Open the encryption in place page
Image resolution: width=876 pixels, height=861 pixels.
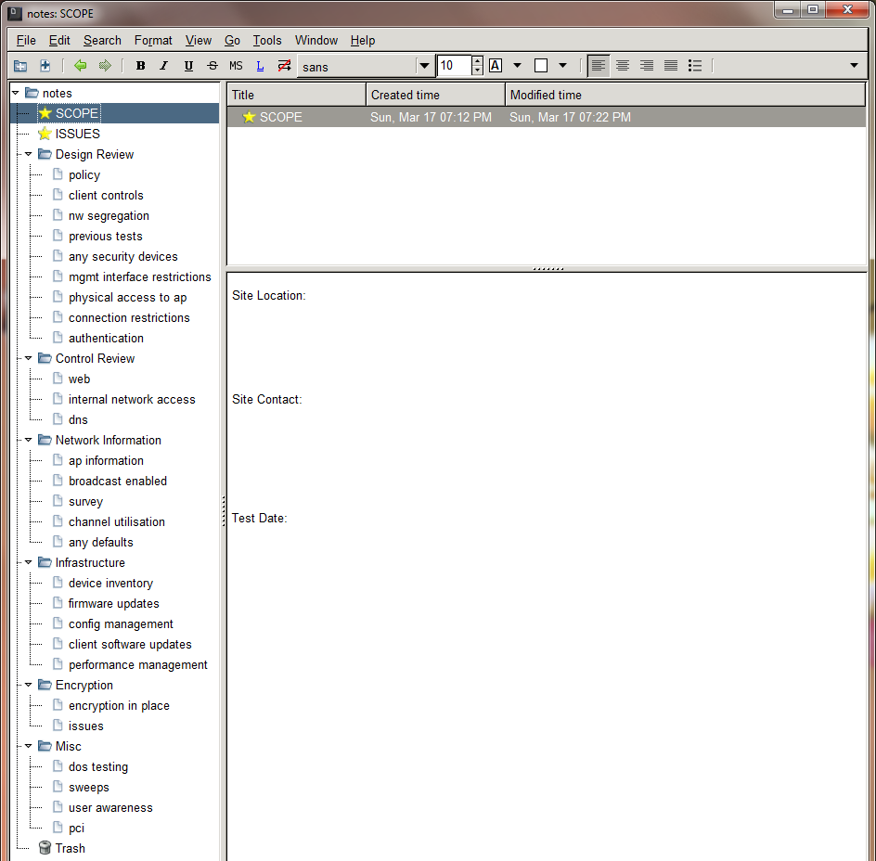click(x=119, y=706)
